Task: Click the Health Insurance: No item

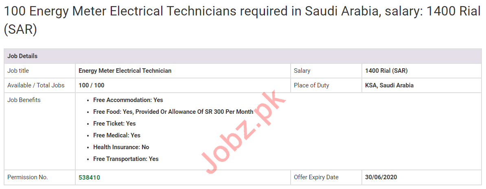Action: coord(121,147)
